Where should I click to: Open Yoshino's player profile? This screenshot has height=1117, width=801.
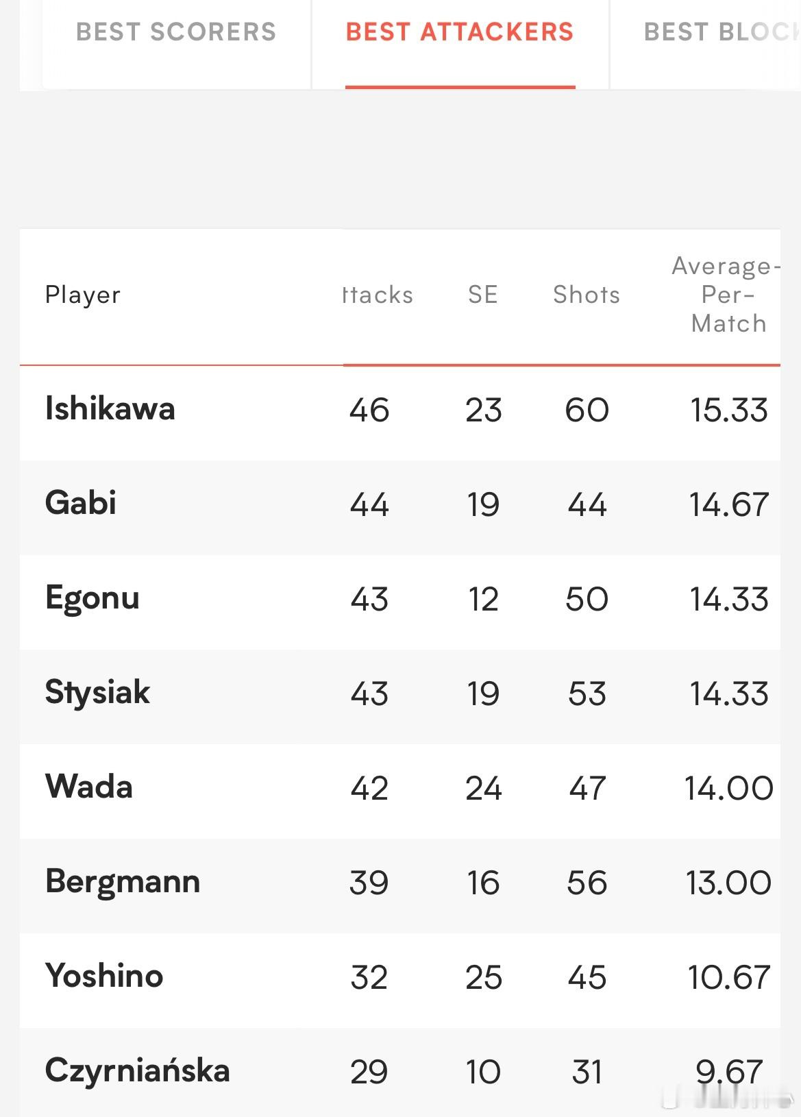point(104,976)
